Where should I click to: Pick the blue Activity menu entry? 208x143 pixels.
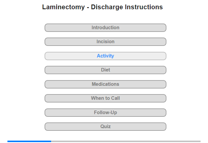click(105, 56)
